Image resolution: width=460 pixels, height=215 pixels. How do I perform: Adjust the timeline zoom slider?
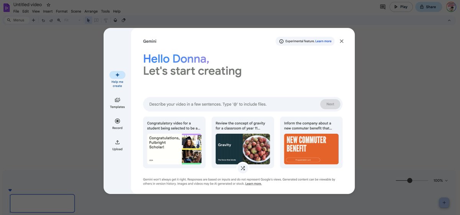410,180
